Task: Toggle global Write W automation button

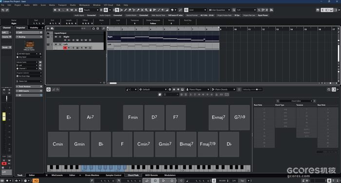Action: 72,10
